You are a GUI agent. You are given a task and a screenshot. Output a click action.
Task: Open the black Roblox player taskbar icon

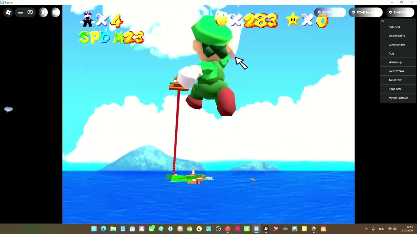coord(266,229)
